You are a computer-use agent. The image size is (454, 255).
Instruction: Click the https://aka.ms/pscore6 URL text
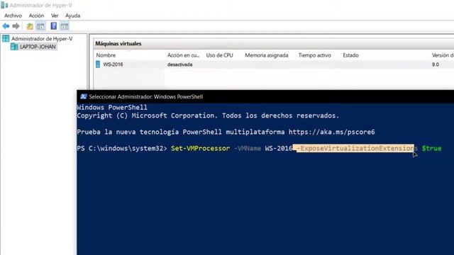331,132
